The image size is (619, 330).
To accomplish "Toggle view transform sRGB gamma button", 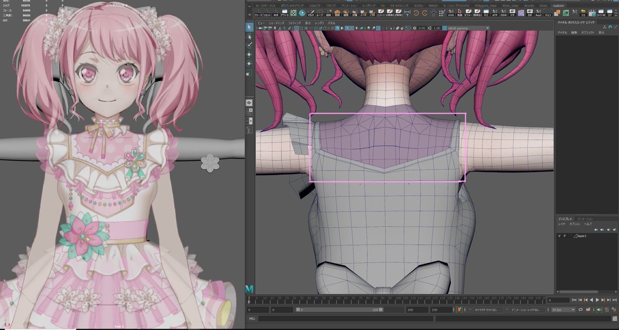I will point(445,28).
